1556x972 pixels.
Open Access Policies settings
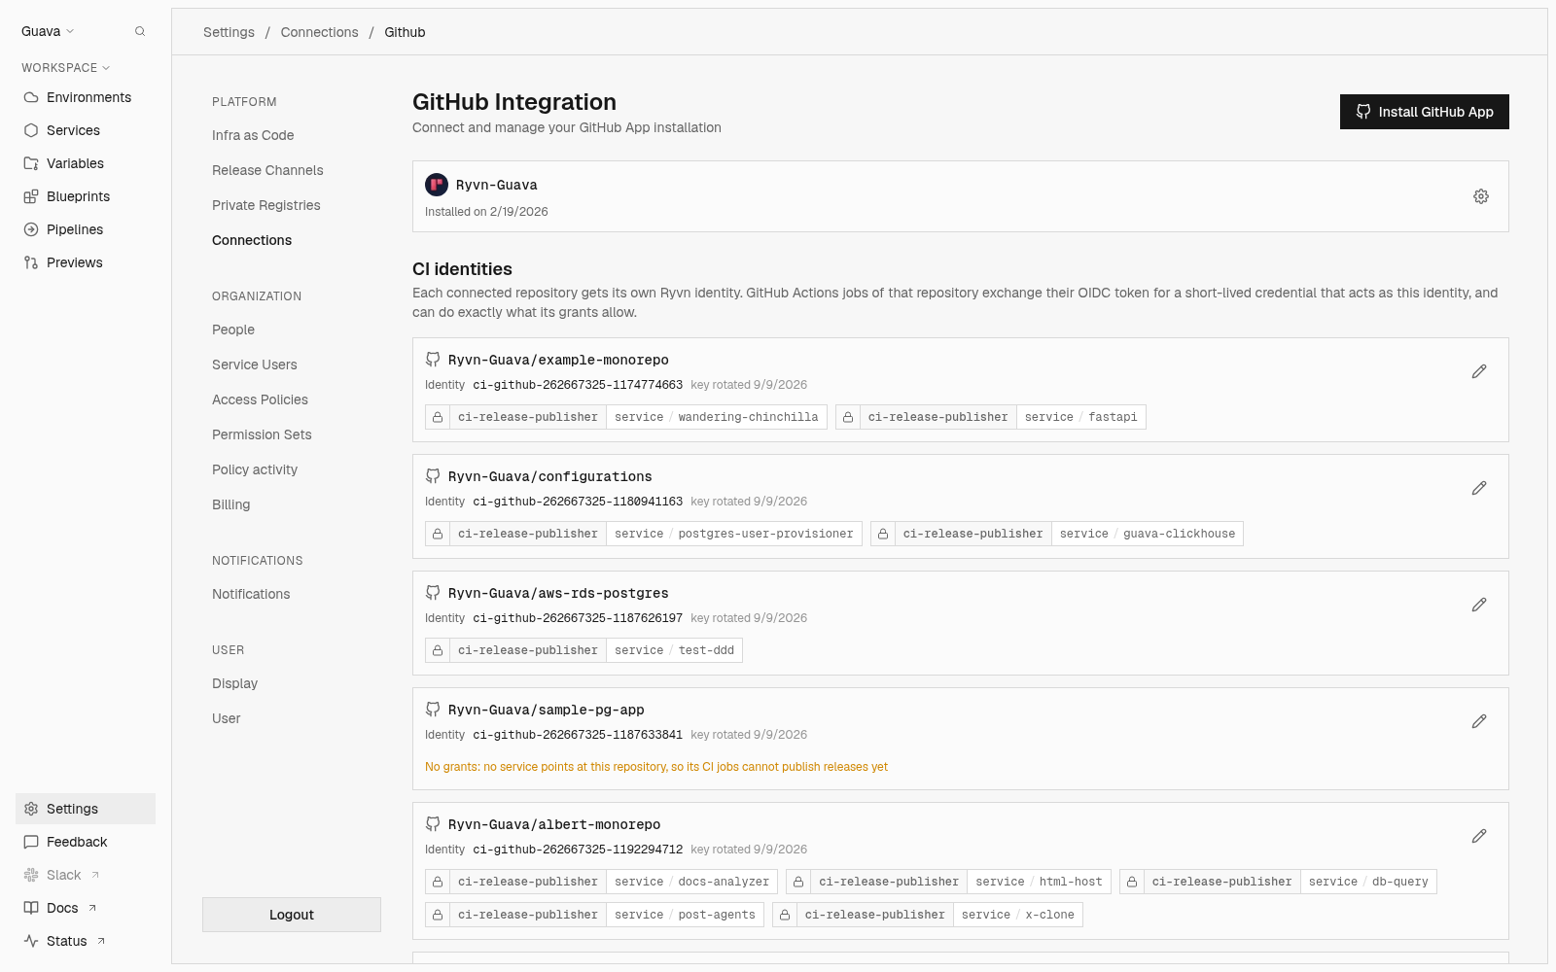click(260, 399)
